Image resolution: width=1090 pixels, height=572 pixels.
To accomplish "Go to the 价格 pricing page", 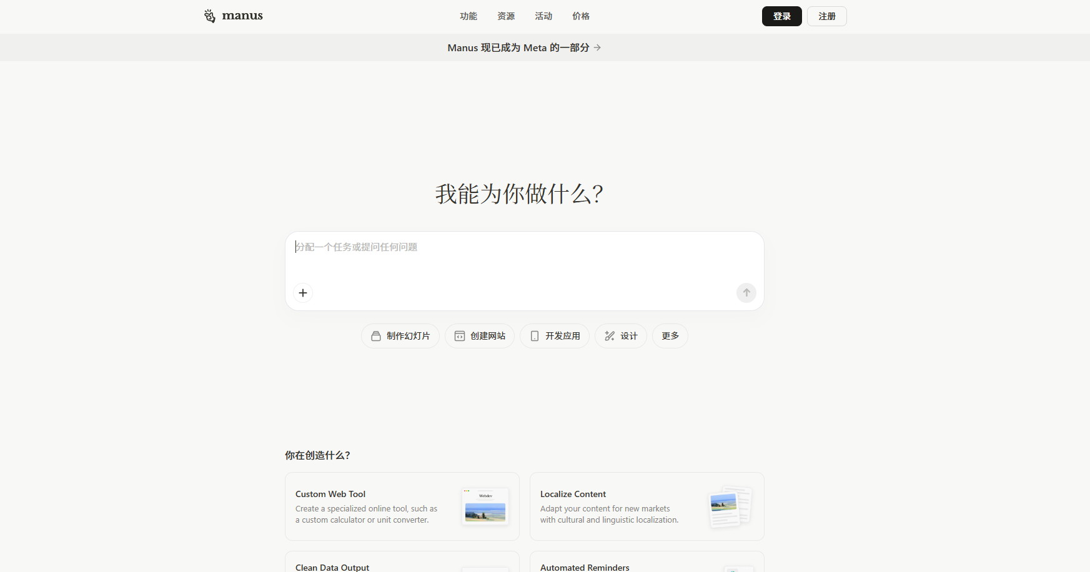I will click(x=581, y=16).
